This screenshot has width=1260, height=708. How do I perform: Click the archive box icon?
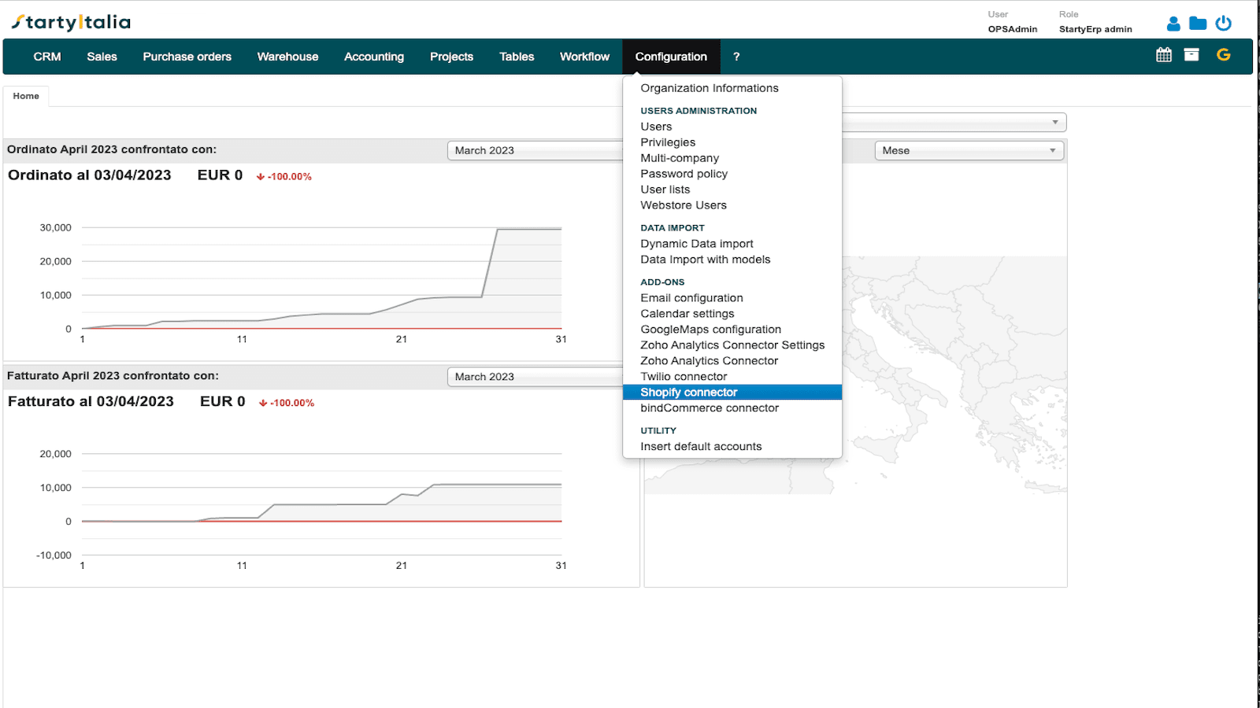[x=1191, y=55]
